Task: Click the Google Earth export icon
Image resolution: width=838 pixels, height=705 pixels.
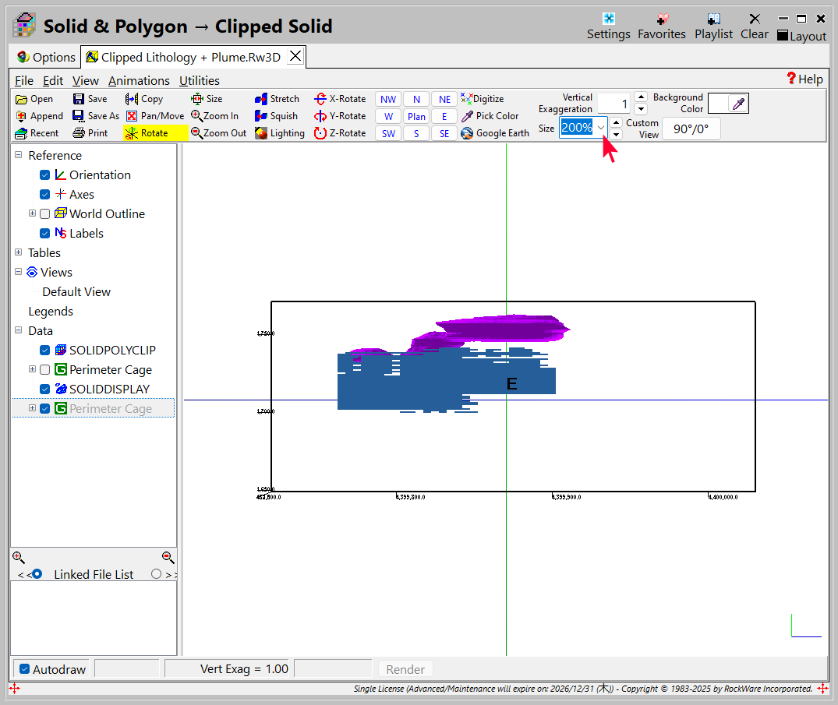Action: [x=467, y=133]
